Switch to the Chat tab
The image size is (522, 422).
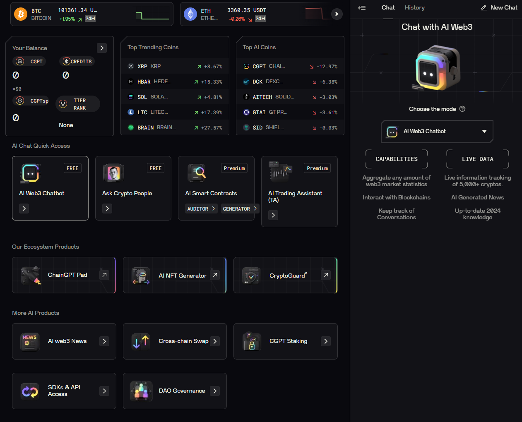click(388, 7)
